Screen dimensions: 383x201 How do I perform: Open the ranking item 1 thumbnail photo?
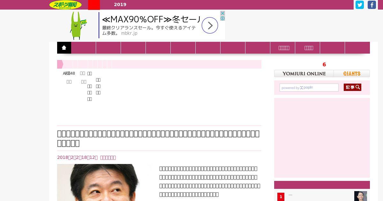pos(361,196)
